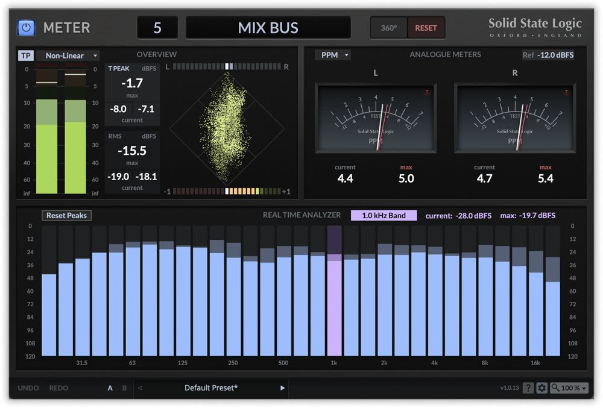Click the RMS current value -19.0

[118, 177]
